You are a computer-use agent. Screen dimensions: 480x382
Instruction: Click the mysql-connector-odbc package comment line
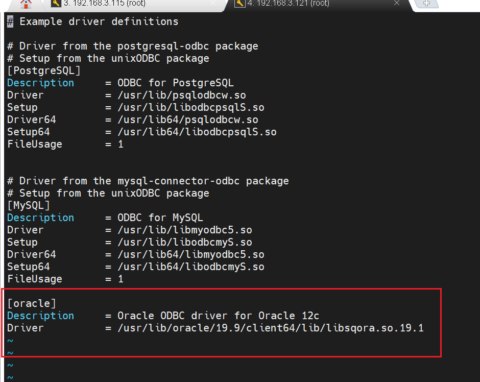pyautogui.click(x=148, y=181)
